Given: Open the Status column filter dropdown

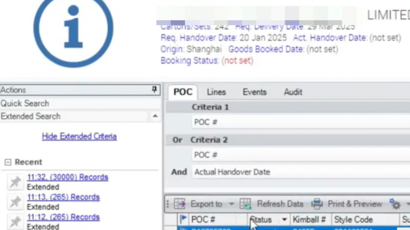Looking at the screenshot, I should click(284, 220).
